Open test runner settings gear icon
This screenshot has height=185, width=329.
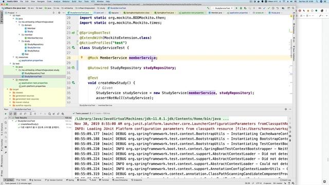(x=63, y=114)
